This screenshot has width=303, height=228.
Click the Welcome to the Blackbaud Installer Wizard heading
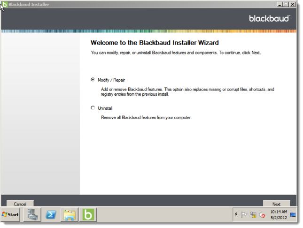tap(155, 43)
